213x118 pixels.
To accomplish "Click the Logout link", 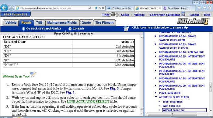I will (x=194, y=15).
